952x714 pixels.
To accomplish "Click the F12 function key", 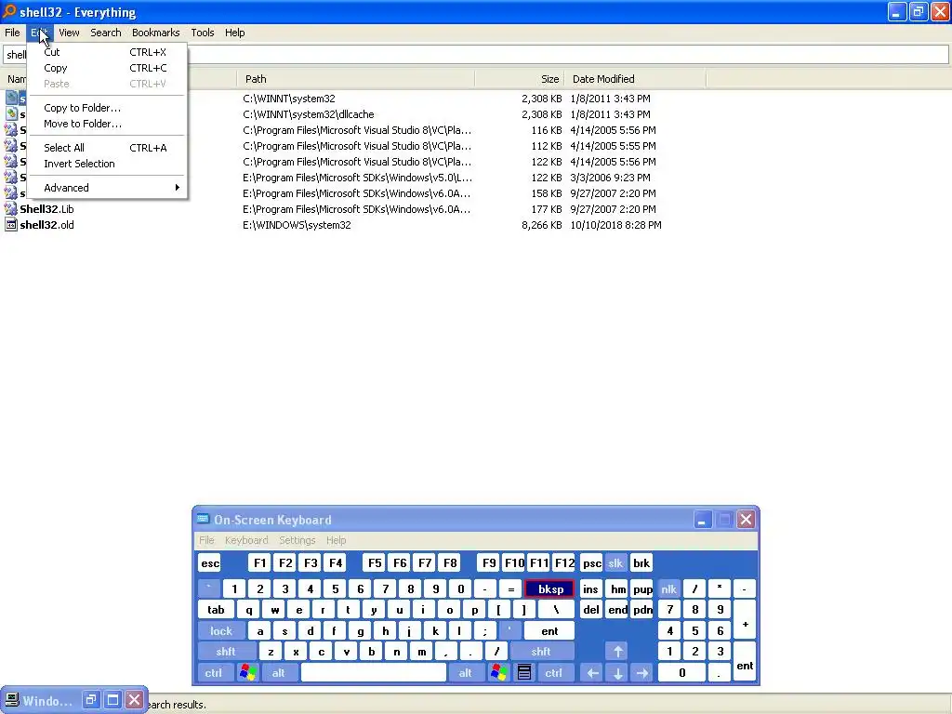I will (564, 562).
